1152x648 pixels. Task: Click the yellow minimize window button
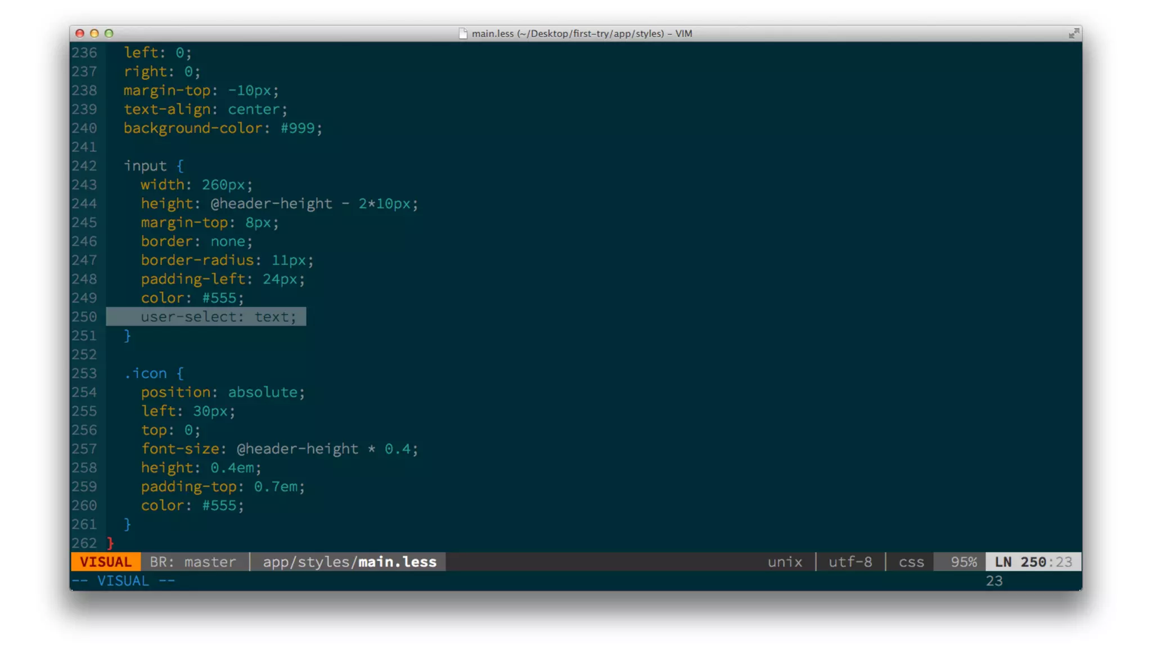click(x=94, y=34)
